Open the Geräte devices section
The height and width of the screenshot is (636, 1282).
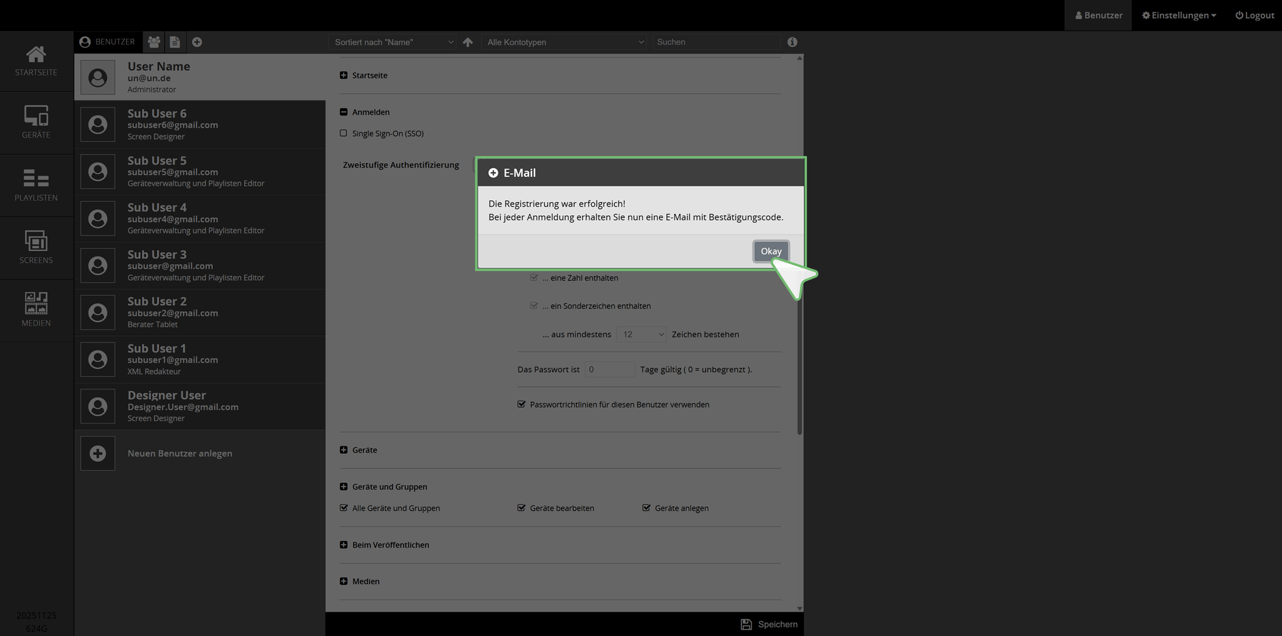pos(36,122)
